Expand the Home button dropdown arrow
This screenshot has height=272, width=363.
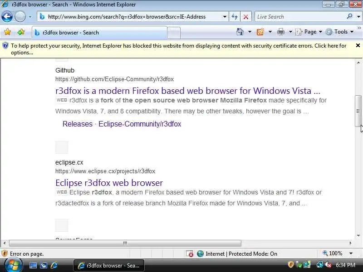(250, 32)
